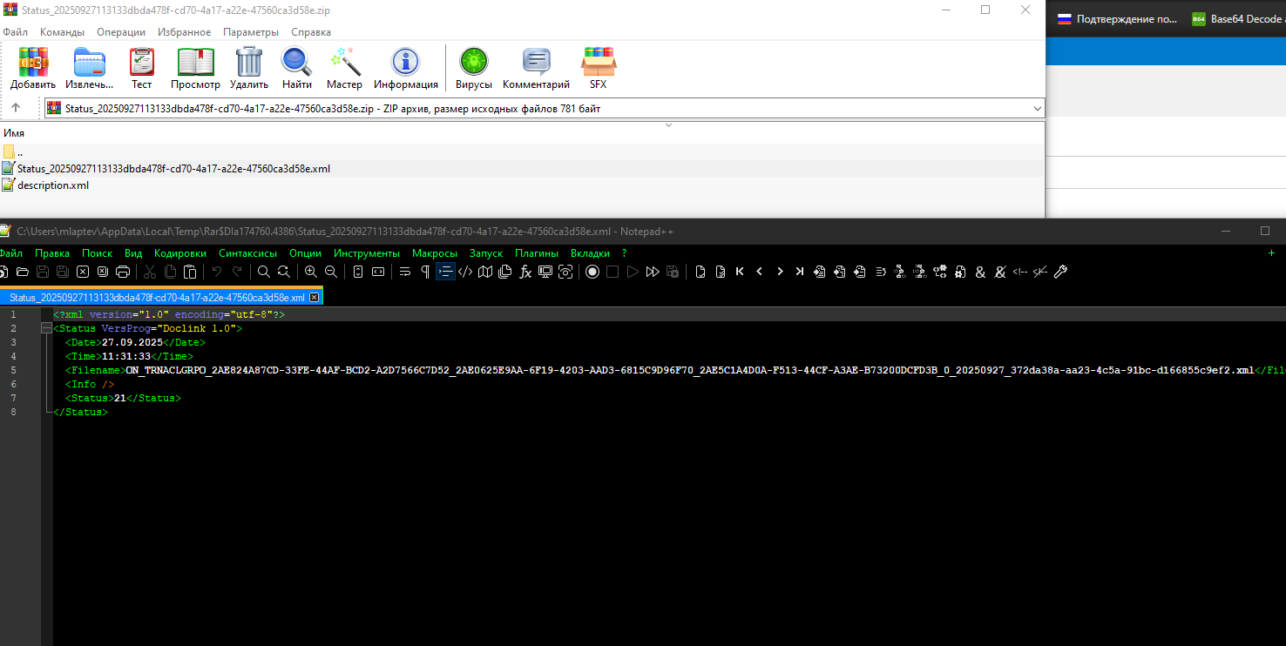The image size is (1286, 646).
Task: Open the Синтаксисы menu in Notepad++
Action: pyautogui.click(x=247, y=253)
